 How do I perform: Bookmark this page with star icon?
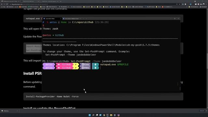coord(180,4)
